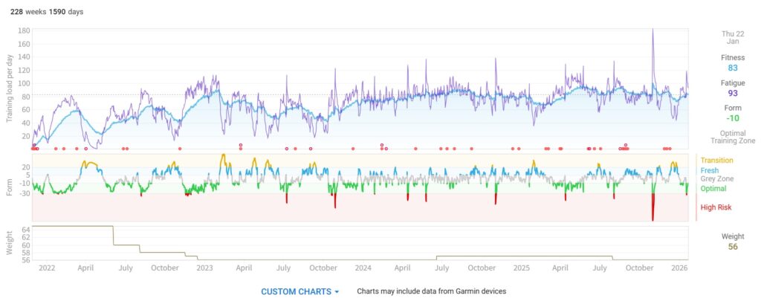The height and width of the screenshot is (304, 761).
Task: Click the Garmin devices data notice
Action: (x=431, y=291)
